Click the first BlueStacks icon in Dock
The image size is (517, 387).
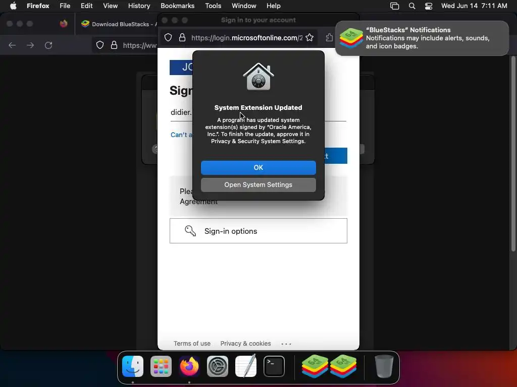tap(315, 366)
